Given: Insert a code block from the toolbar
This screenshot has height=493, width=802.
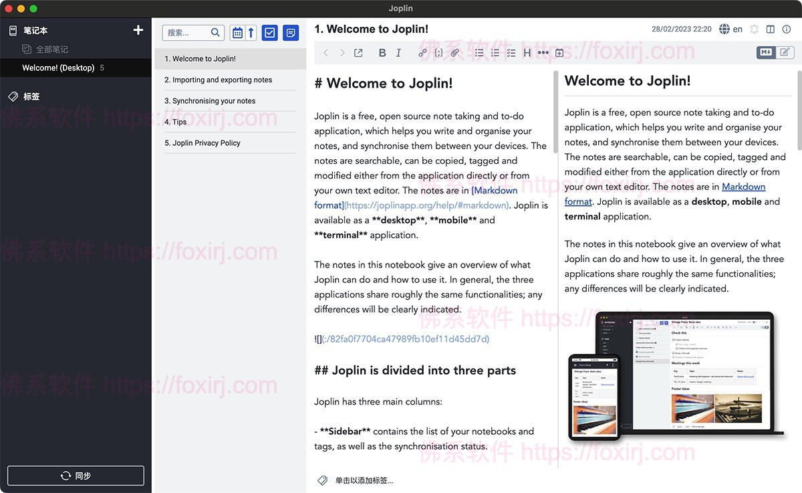Looking at the screenshot, I should 438,52.
